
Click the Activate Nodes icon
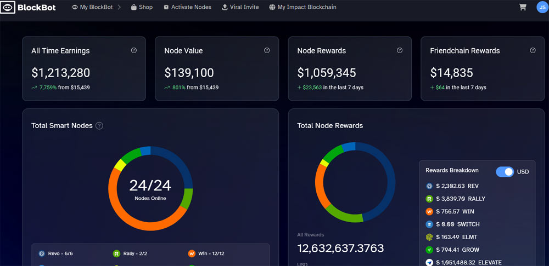click(x=166, y=7)
